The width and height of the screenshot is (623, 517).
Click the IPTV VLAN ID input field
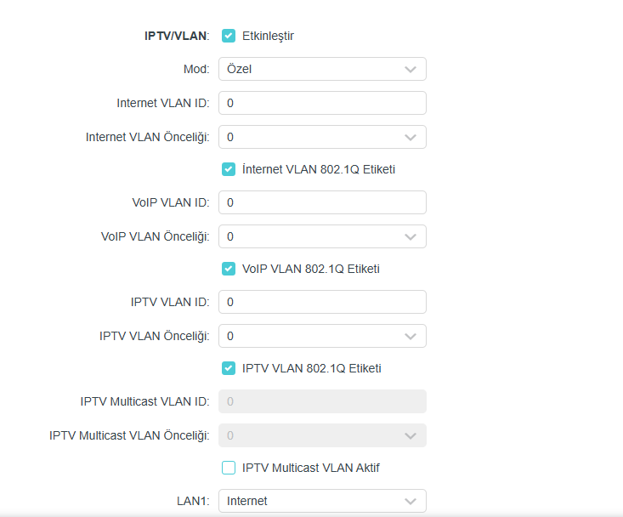coord(321,302)
